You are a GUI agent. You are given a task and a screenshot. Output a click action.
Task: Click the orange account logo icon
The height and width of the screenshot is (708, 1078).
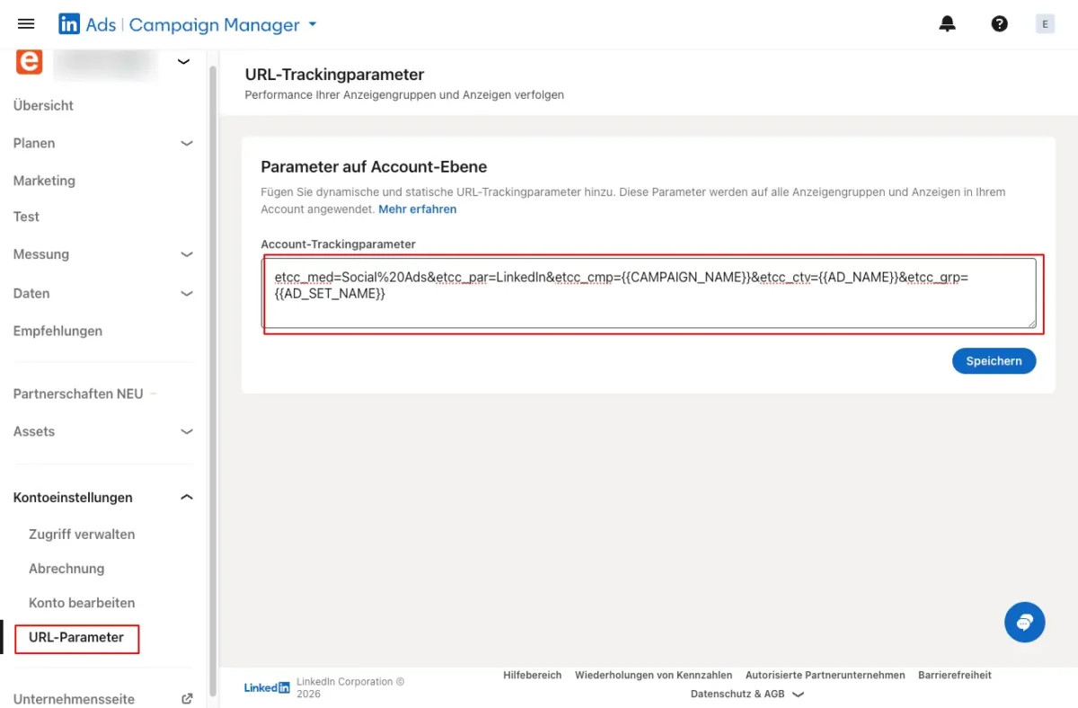point(30,62)
